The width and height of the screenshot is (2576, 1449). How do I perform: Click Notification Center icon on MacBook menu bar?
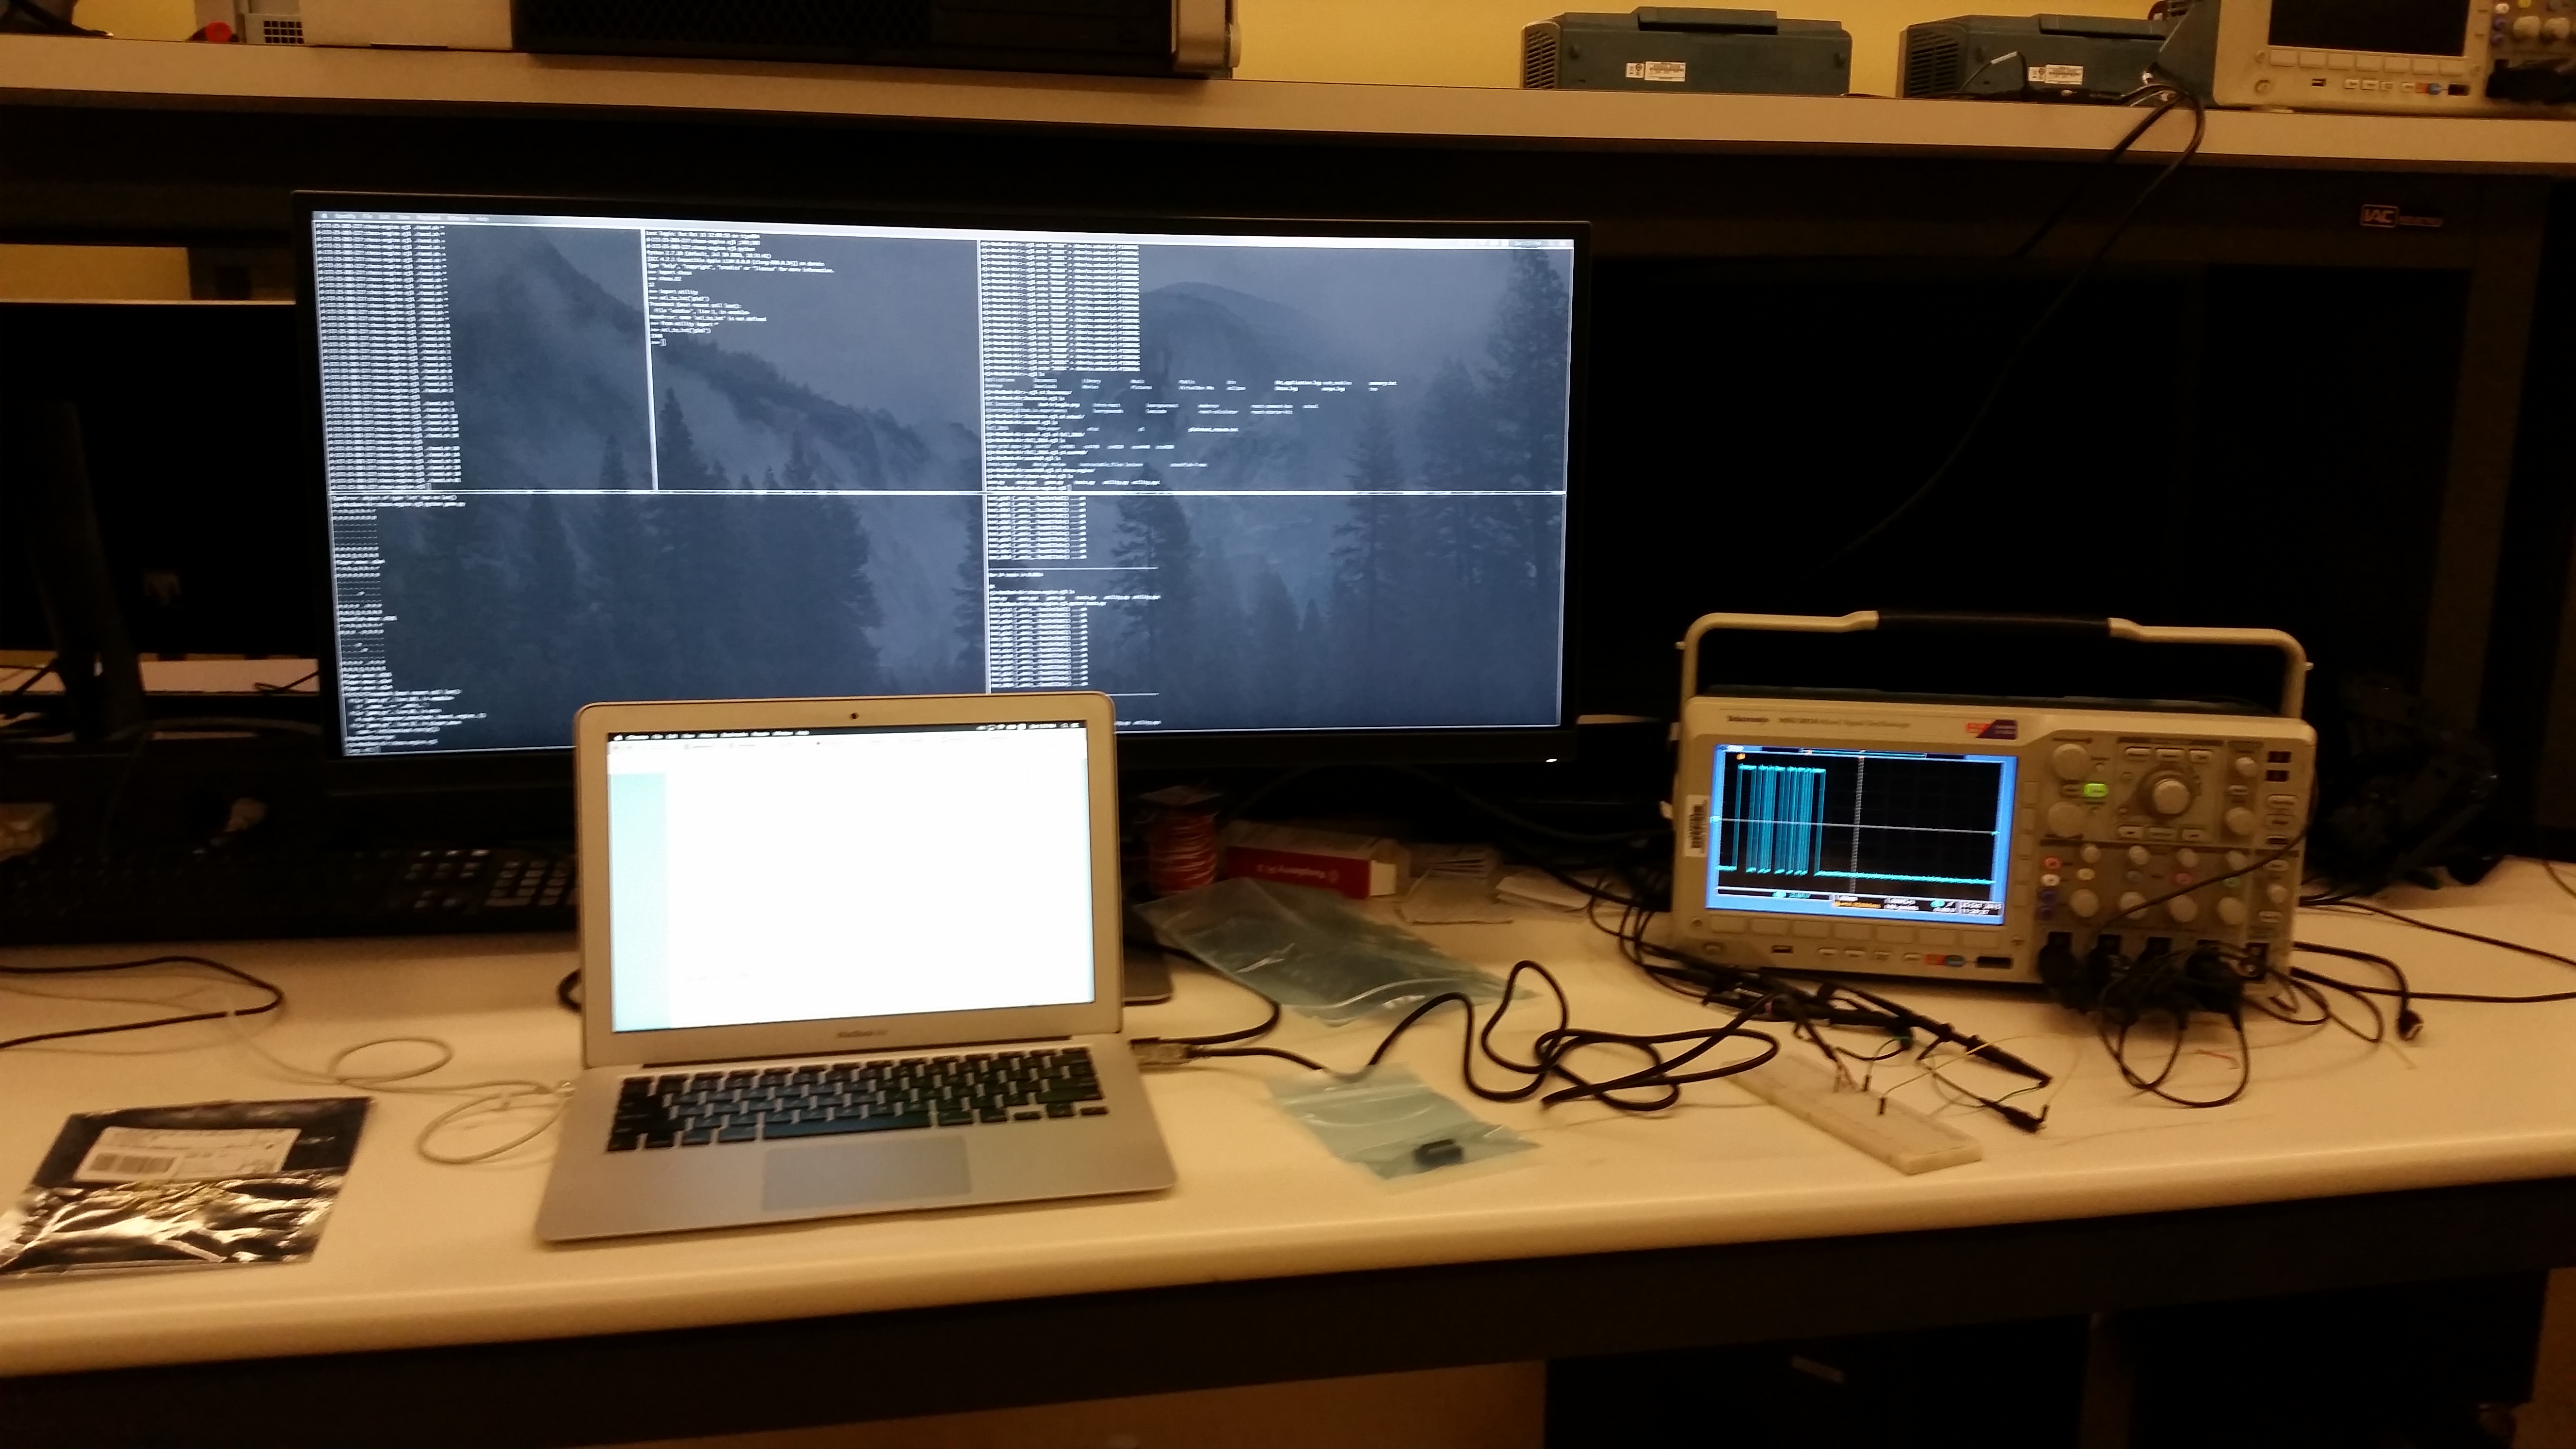point(1076,726)
